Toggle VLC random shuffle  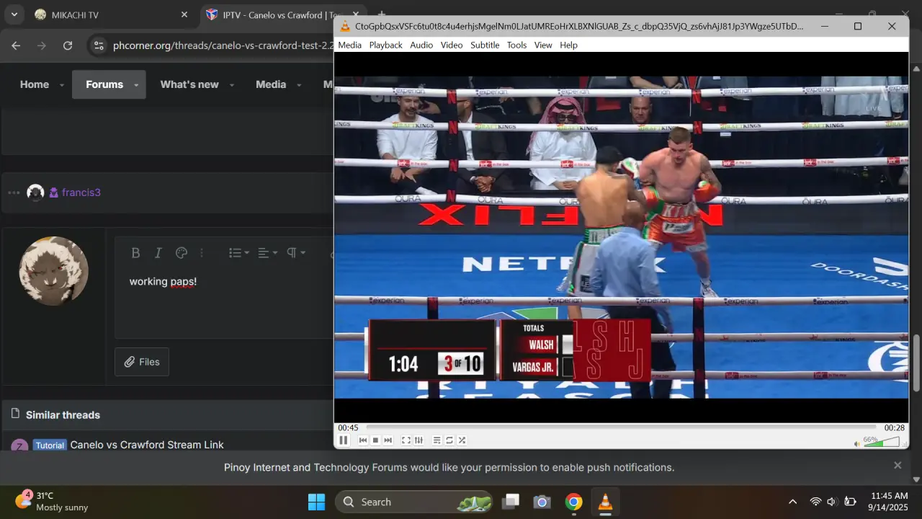(x=462, y=440)
